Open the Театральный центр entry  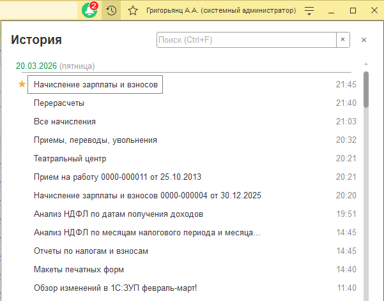click(70, 158)
